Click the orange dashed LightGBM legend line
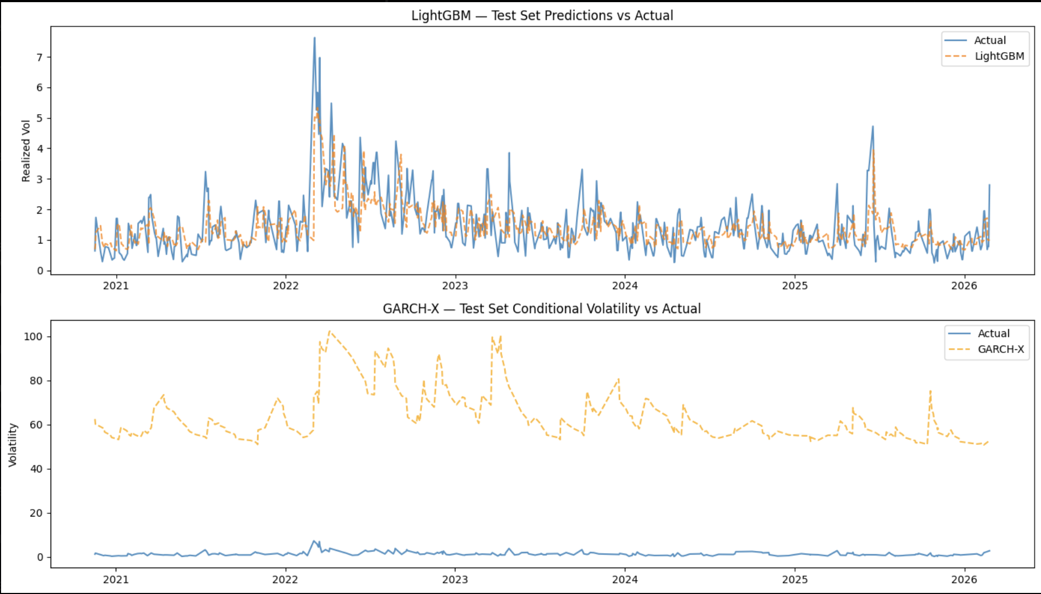Viewport: 1041px width, 594px height. [x=956, y=56]
